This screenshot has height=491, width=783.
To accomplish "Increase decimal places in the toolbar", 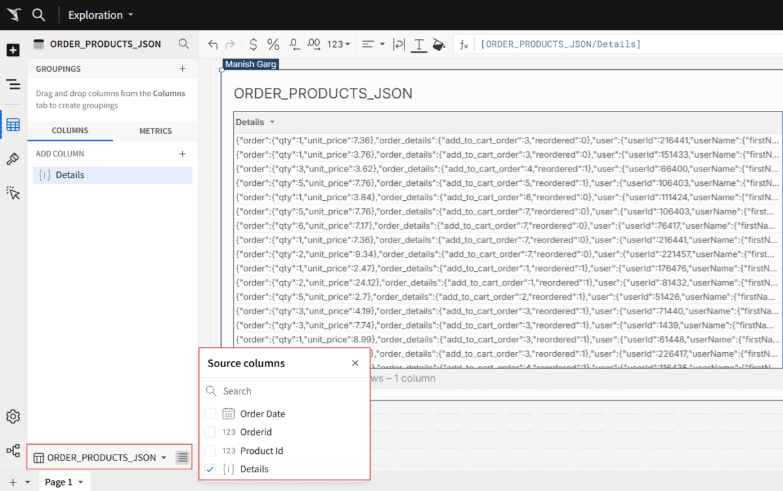I will coord(314,44).
